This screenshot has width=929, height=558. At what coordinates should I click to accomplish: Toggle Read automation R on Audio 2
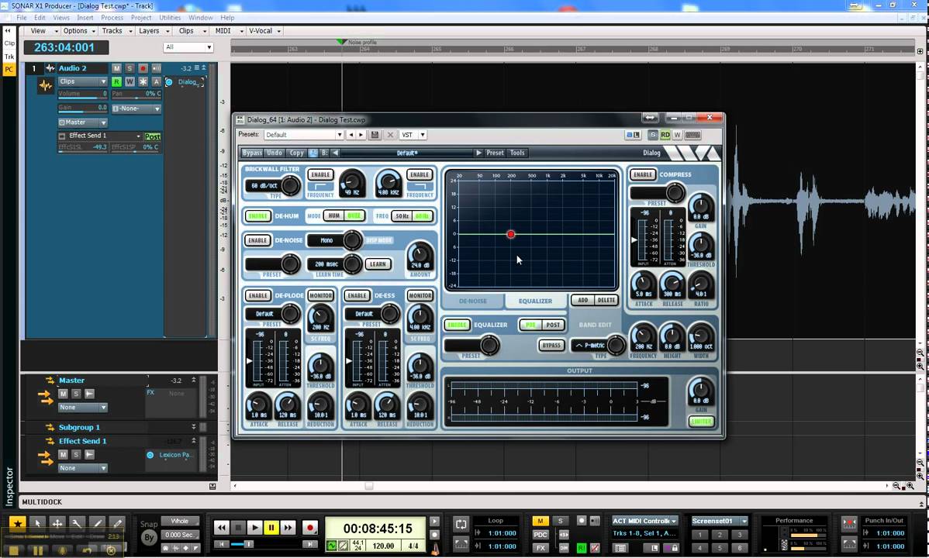(117, 81)
